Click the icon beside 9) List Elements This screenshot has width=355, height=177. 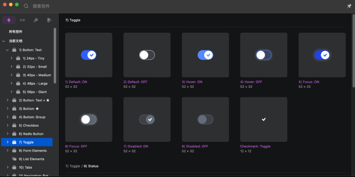coord(14,159)
